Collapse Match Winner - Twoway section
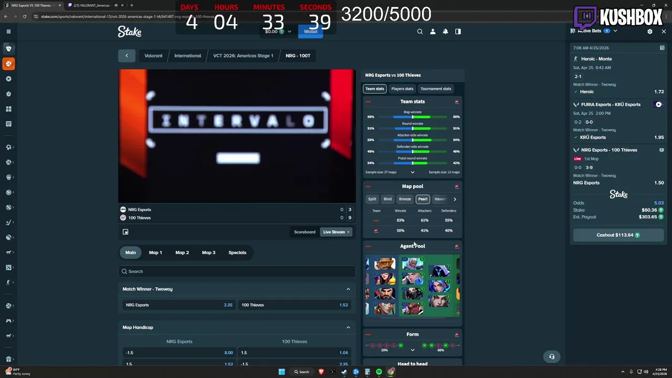672x378 pixels. pos(348,289)
